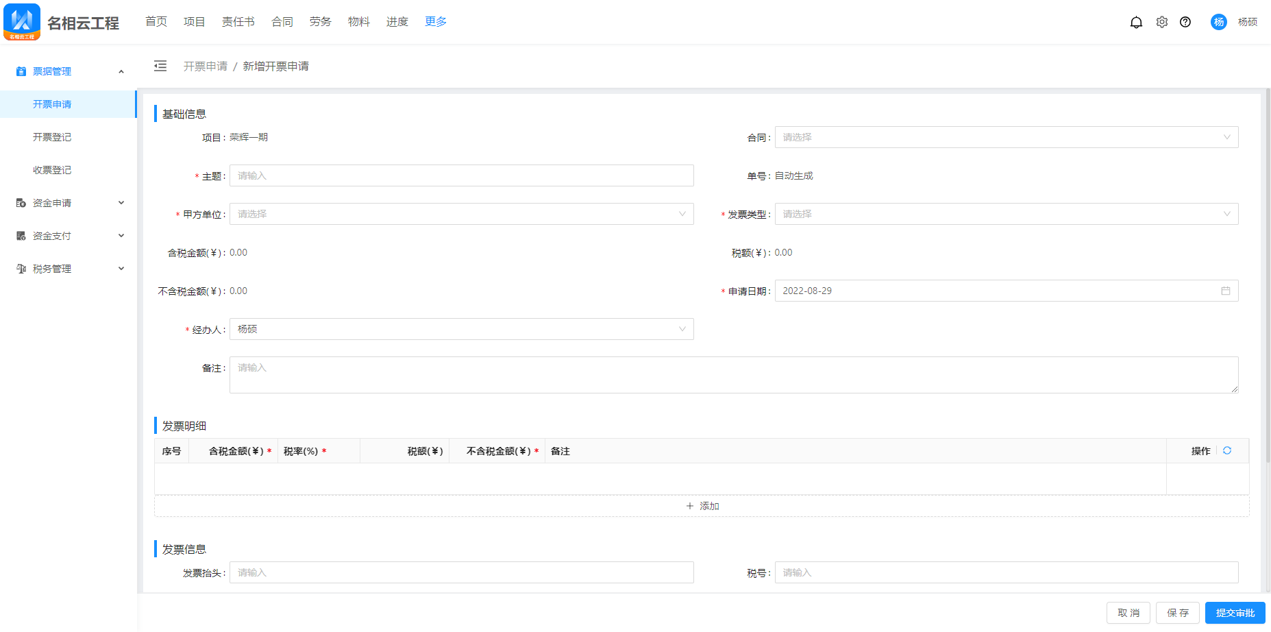1271x632 pixels.
Task: Expand the 税务管理 menu chevron
Action: point(121,269)
